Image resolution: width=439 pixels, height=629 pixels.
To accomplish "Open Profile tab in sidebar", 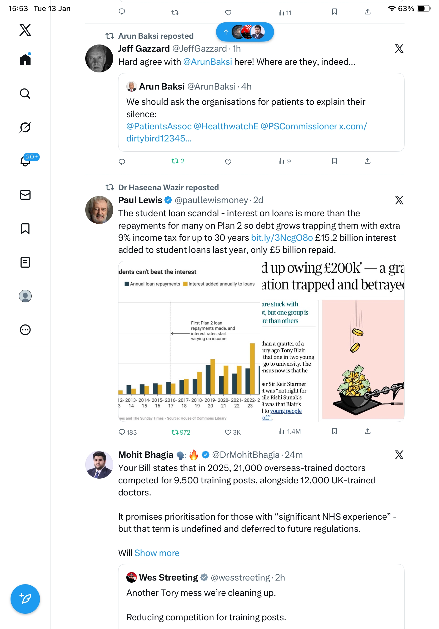I will pyautogui.click(x=25, y=296).
